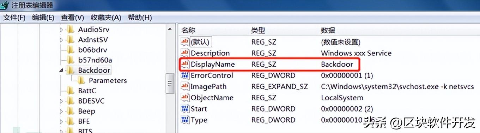The image size is (480, 133).
Task: Click the ErrorControl DWORD value icon
Action: tap(185, 75)
